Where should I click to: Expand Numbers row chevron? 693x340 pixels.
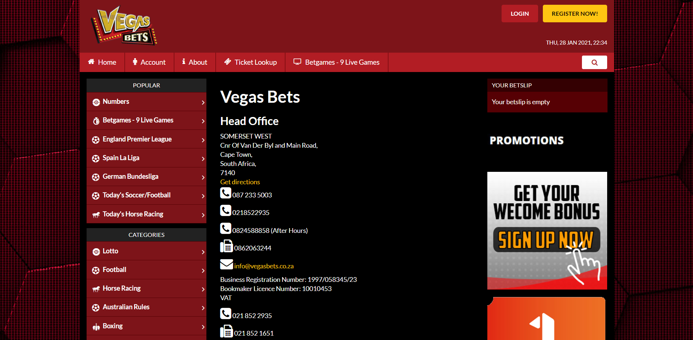point(203,103)
